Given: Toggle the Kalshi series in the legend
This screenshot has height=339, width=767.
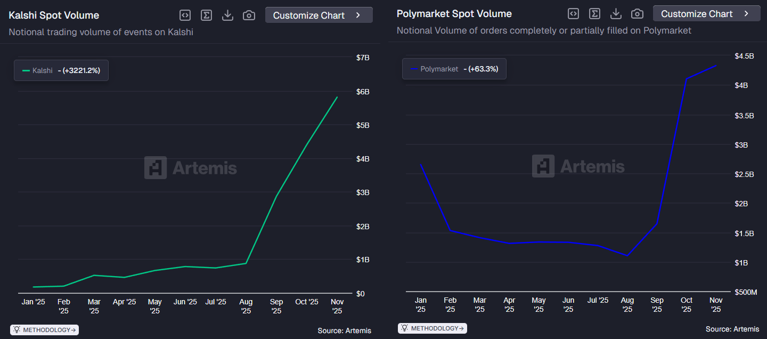Looking at the screenshot, I should point(61,70).
